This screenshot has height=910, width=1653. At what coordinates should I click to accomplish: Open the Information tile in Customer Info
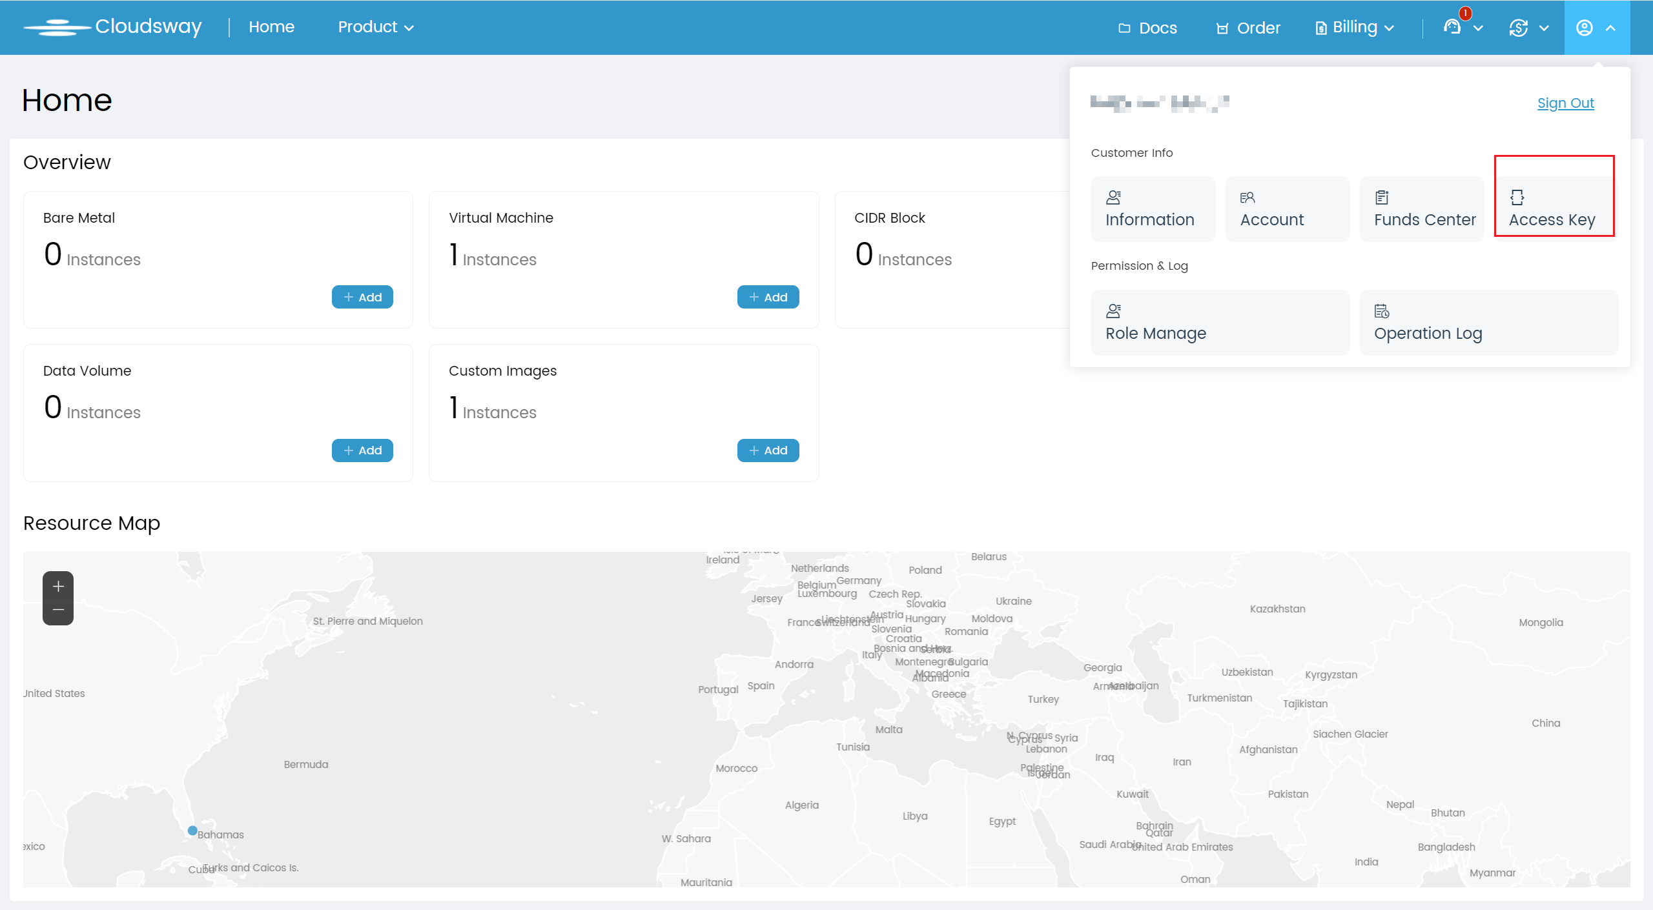pos(1153,209)
